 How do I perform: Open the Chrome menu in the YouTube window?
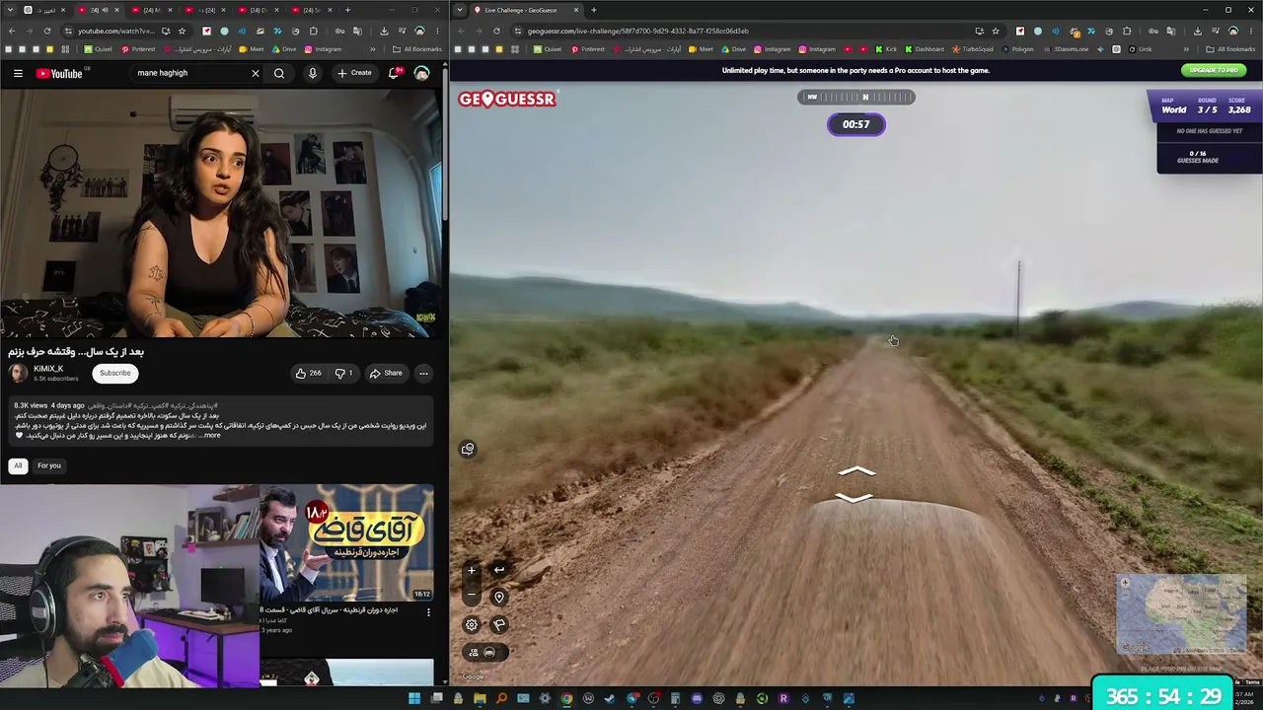[438, 31]
